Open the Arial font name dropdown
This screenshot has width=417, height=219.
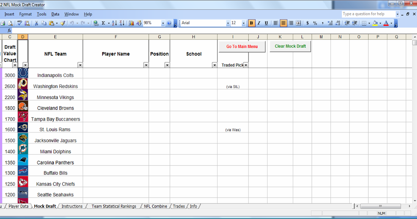228,23
